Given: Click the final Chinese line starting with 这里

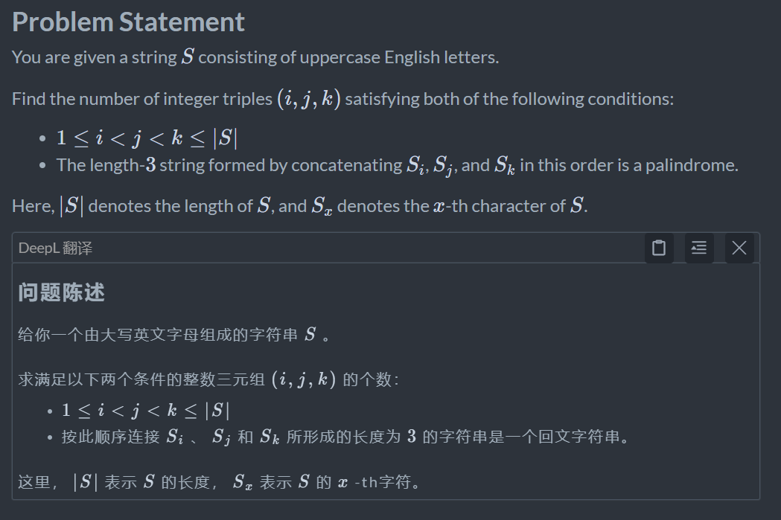Looking at the screenshot, I should click(219, 481).
